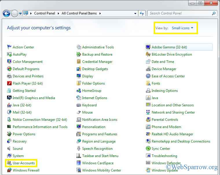Click the Administrative Tools icon
Viewport: 220px width, 175px height.
pyautogui.click(x=79, y=47)
